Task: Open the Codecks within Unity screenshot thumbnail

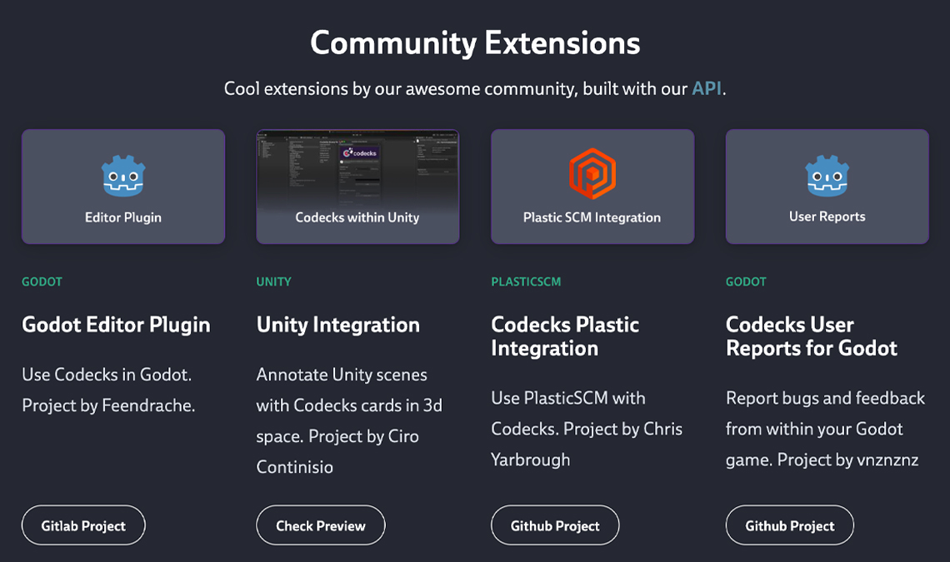Action: click(357, 186)
